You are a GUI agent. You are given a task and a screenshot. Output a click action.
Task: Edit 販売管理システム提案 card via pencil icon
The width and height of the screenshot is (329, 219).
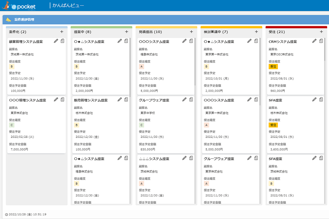click(120, 99)
